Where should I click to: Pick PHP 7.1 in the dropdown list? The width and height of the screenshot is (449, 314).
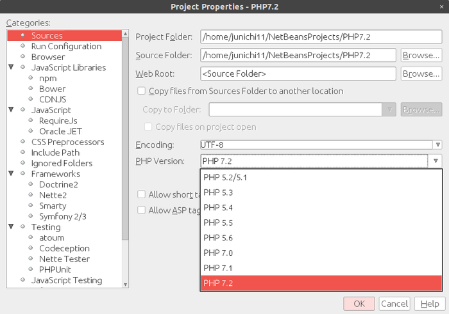pos(218,268)
